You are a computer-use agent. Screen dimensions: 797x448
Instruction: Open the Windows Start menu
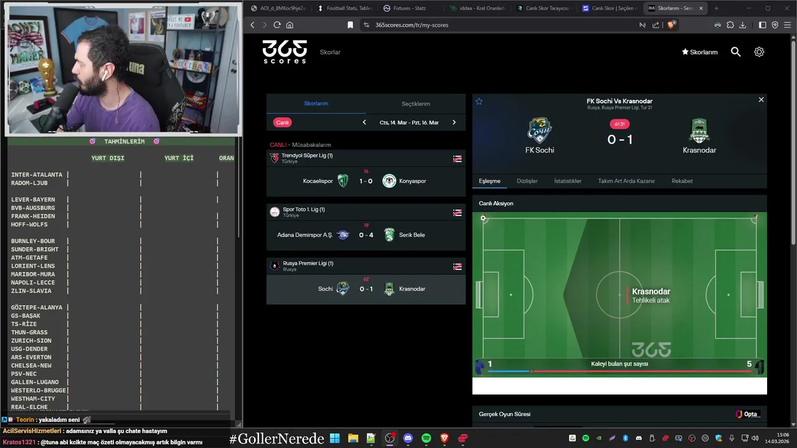click(334, 438)
